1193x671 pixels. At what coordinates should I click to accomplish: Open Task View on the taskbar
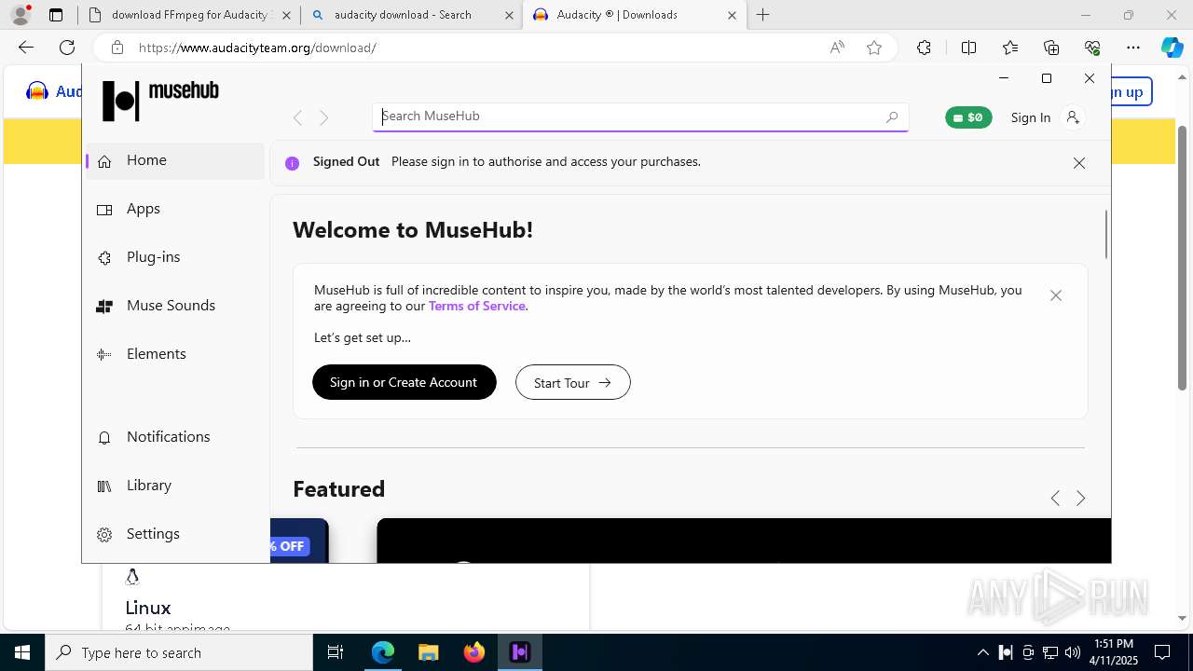click(x=336, y=652)
